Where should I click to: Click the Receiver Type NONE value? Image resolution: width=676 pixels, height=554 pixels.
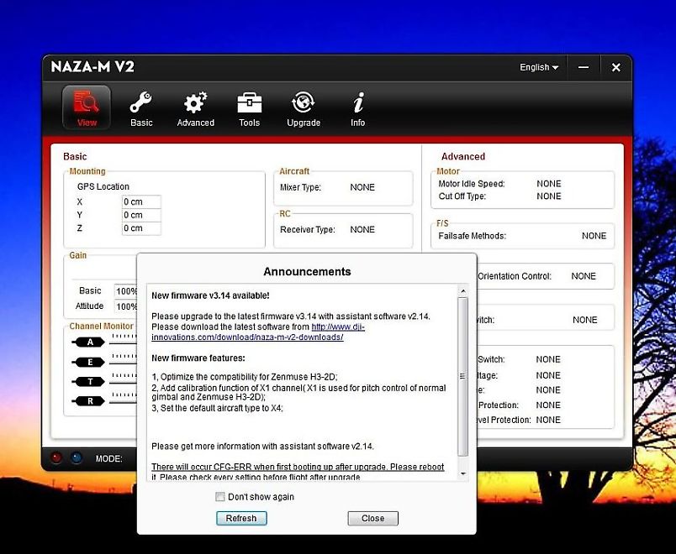[x=362, y=229]
